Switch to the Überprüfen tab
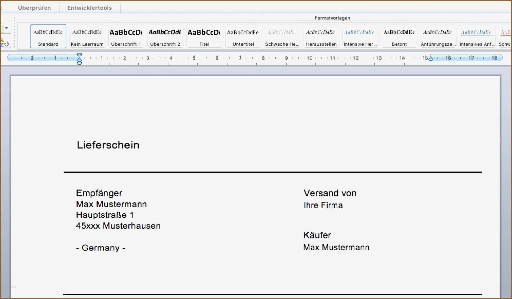Image resolution: width=512 pixels, height=299 pixels. [34, 8]
